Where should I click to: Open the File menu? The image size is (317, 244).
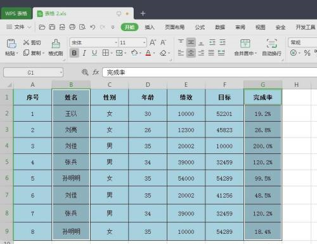(x=18, y=27)
